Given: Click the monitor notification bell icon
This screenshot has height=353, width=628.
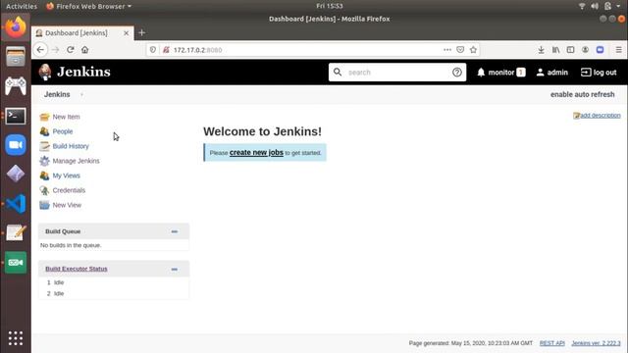Looking at the screenshot, I should pos(481,73).
